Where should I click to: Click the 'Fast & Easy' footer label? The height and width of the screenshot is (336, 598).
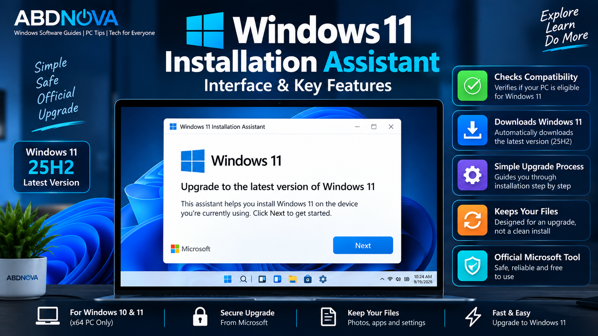coord(511,313)
